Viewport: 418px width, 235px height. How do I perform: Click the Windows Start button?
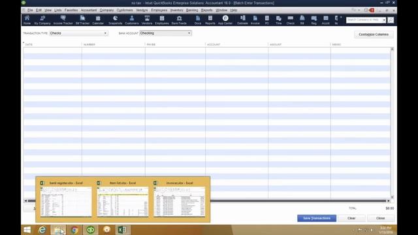coord(27,230)
